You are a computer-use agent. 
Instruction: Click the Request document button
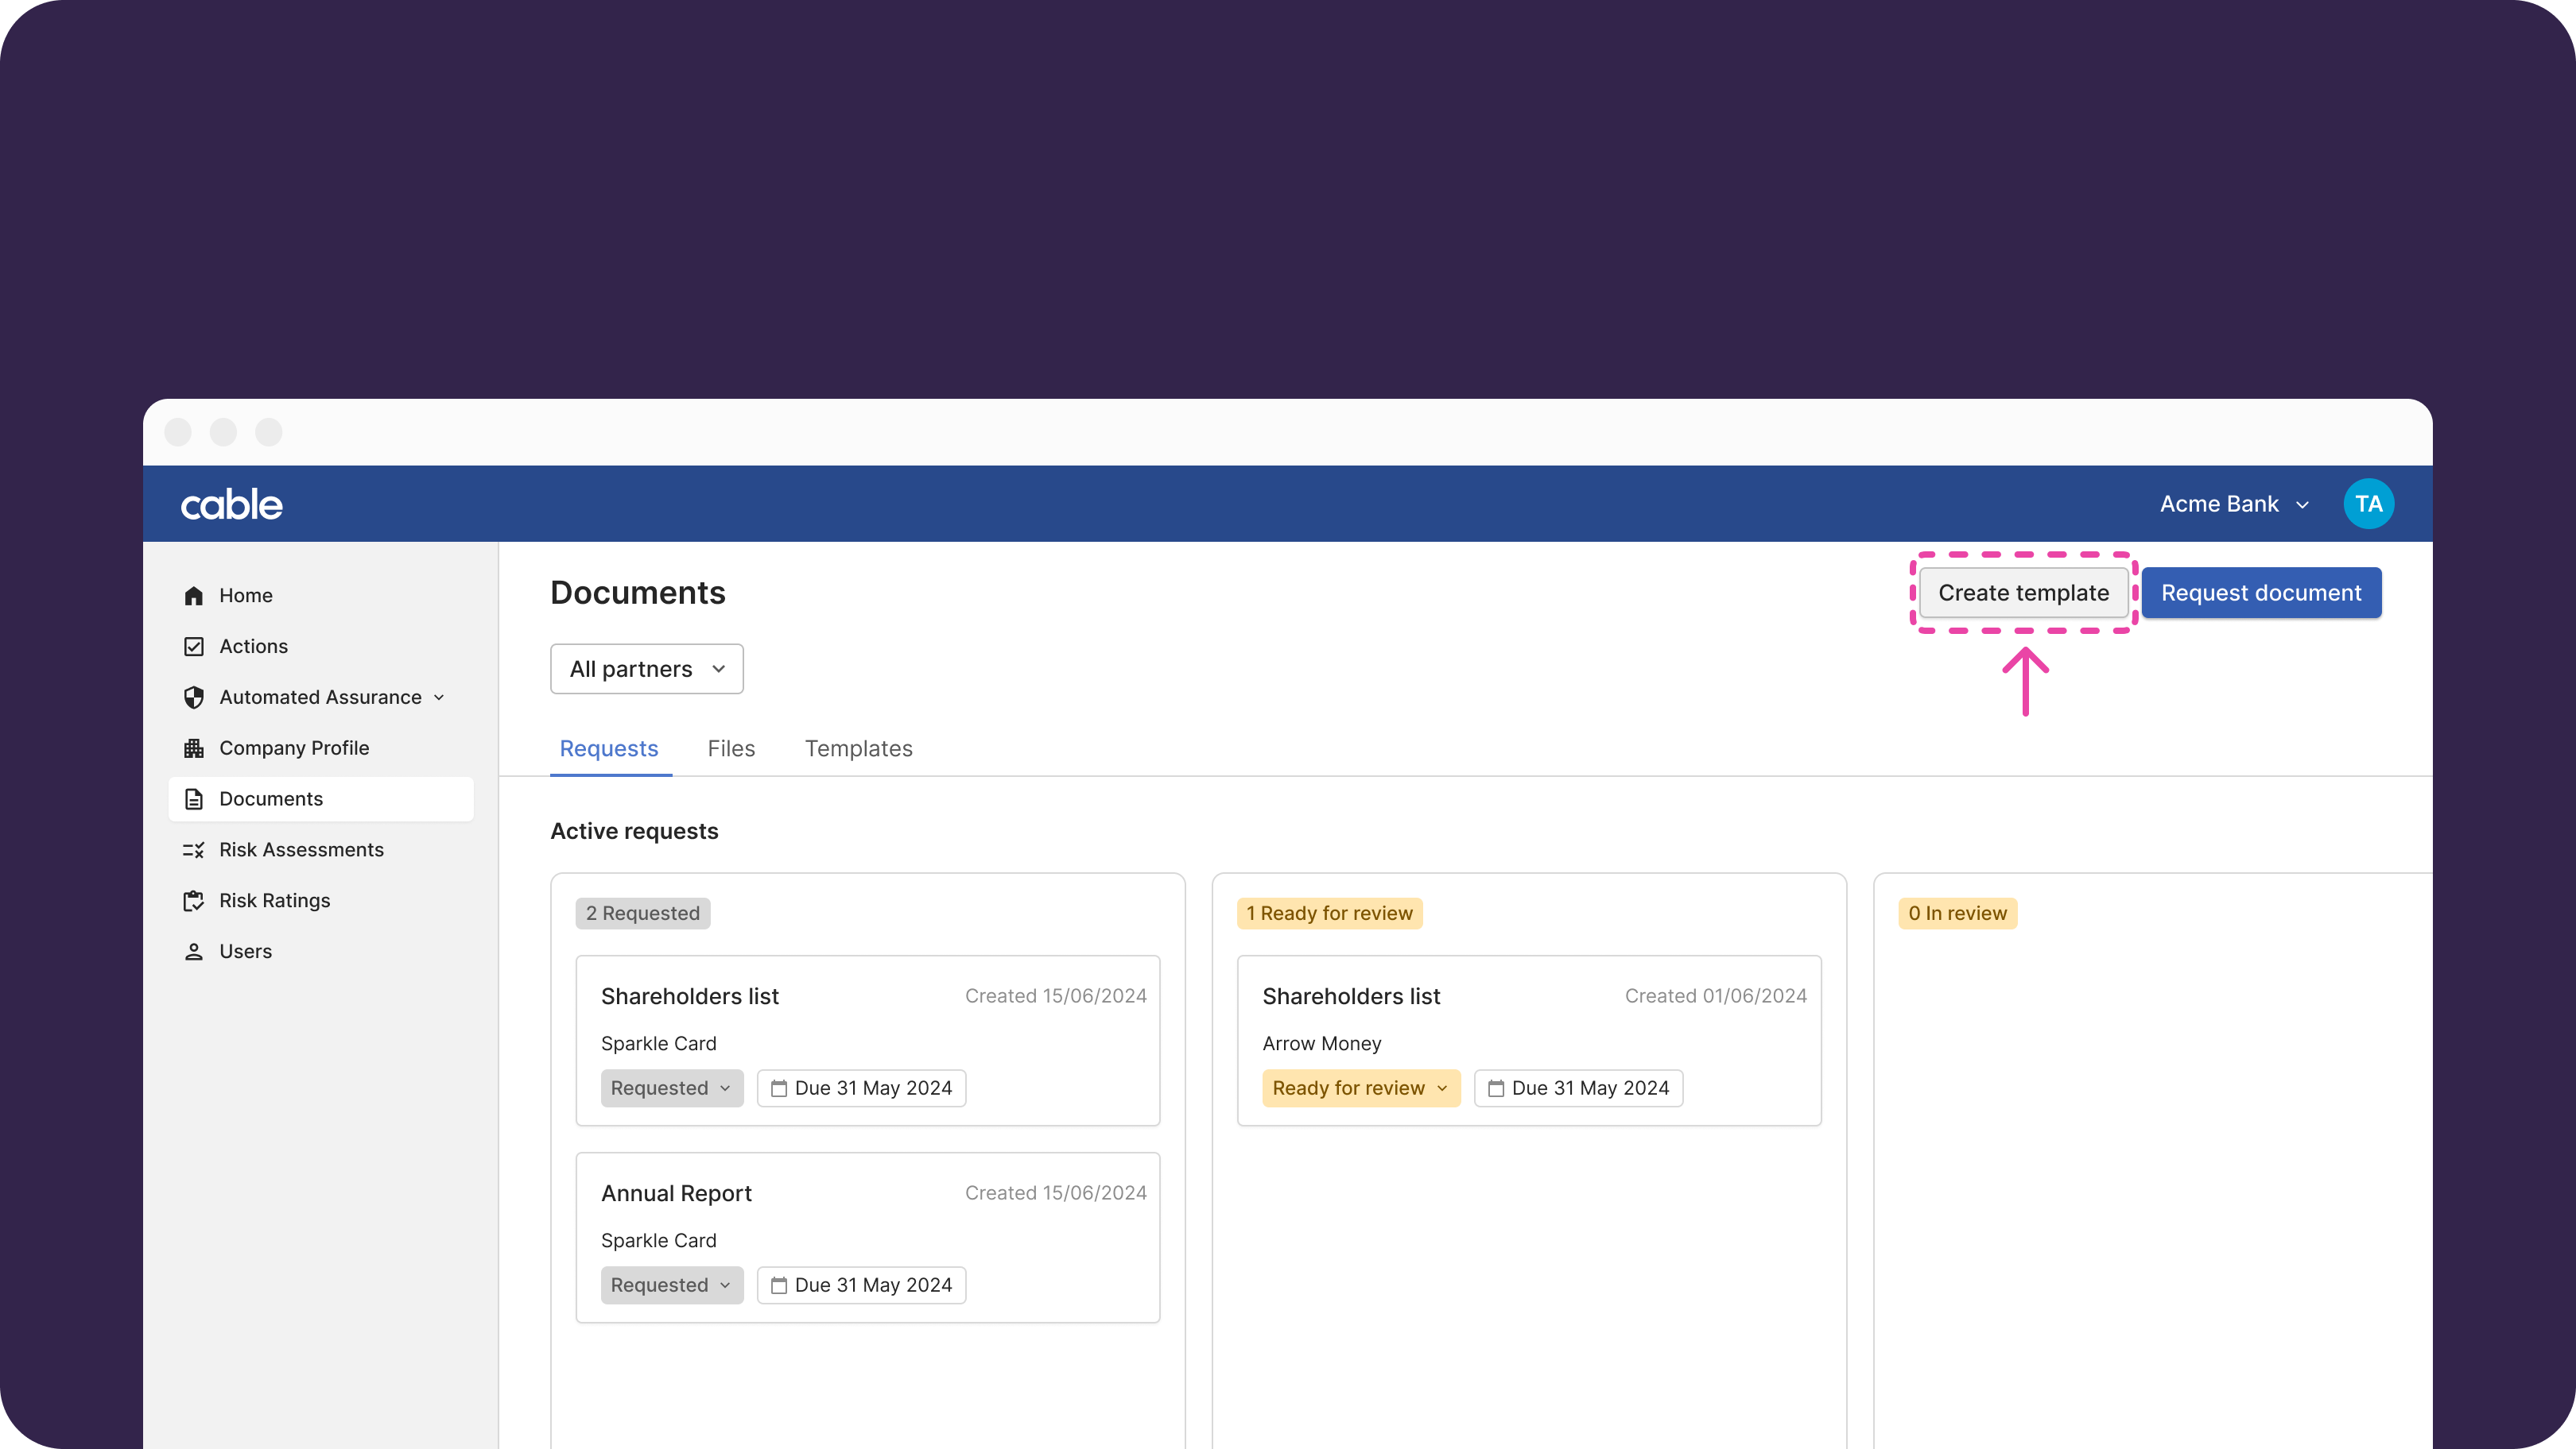click(2261, 593)
